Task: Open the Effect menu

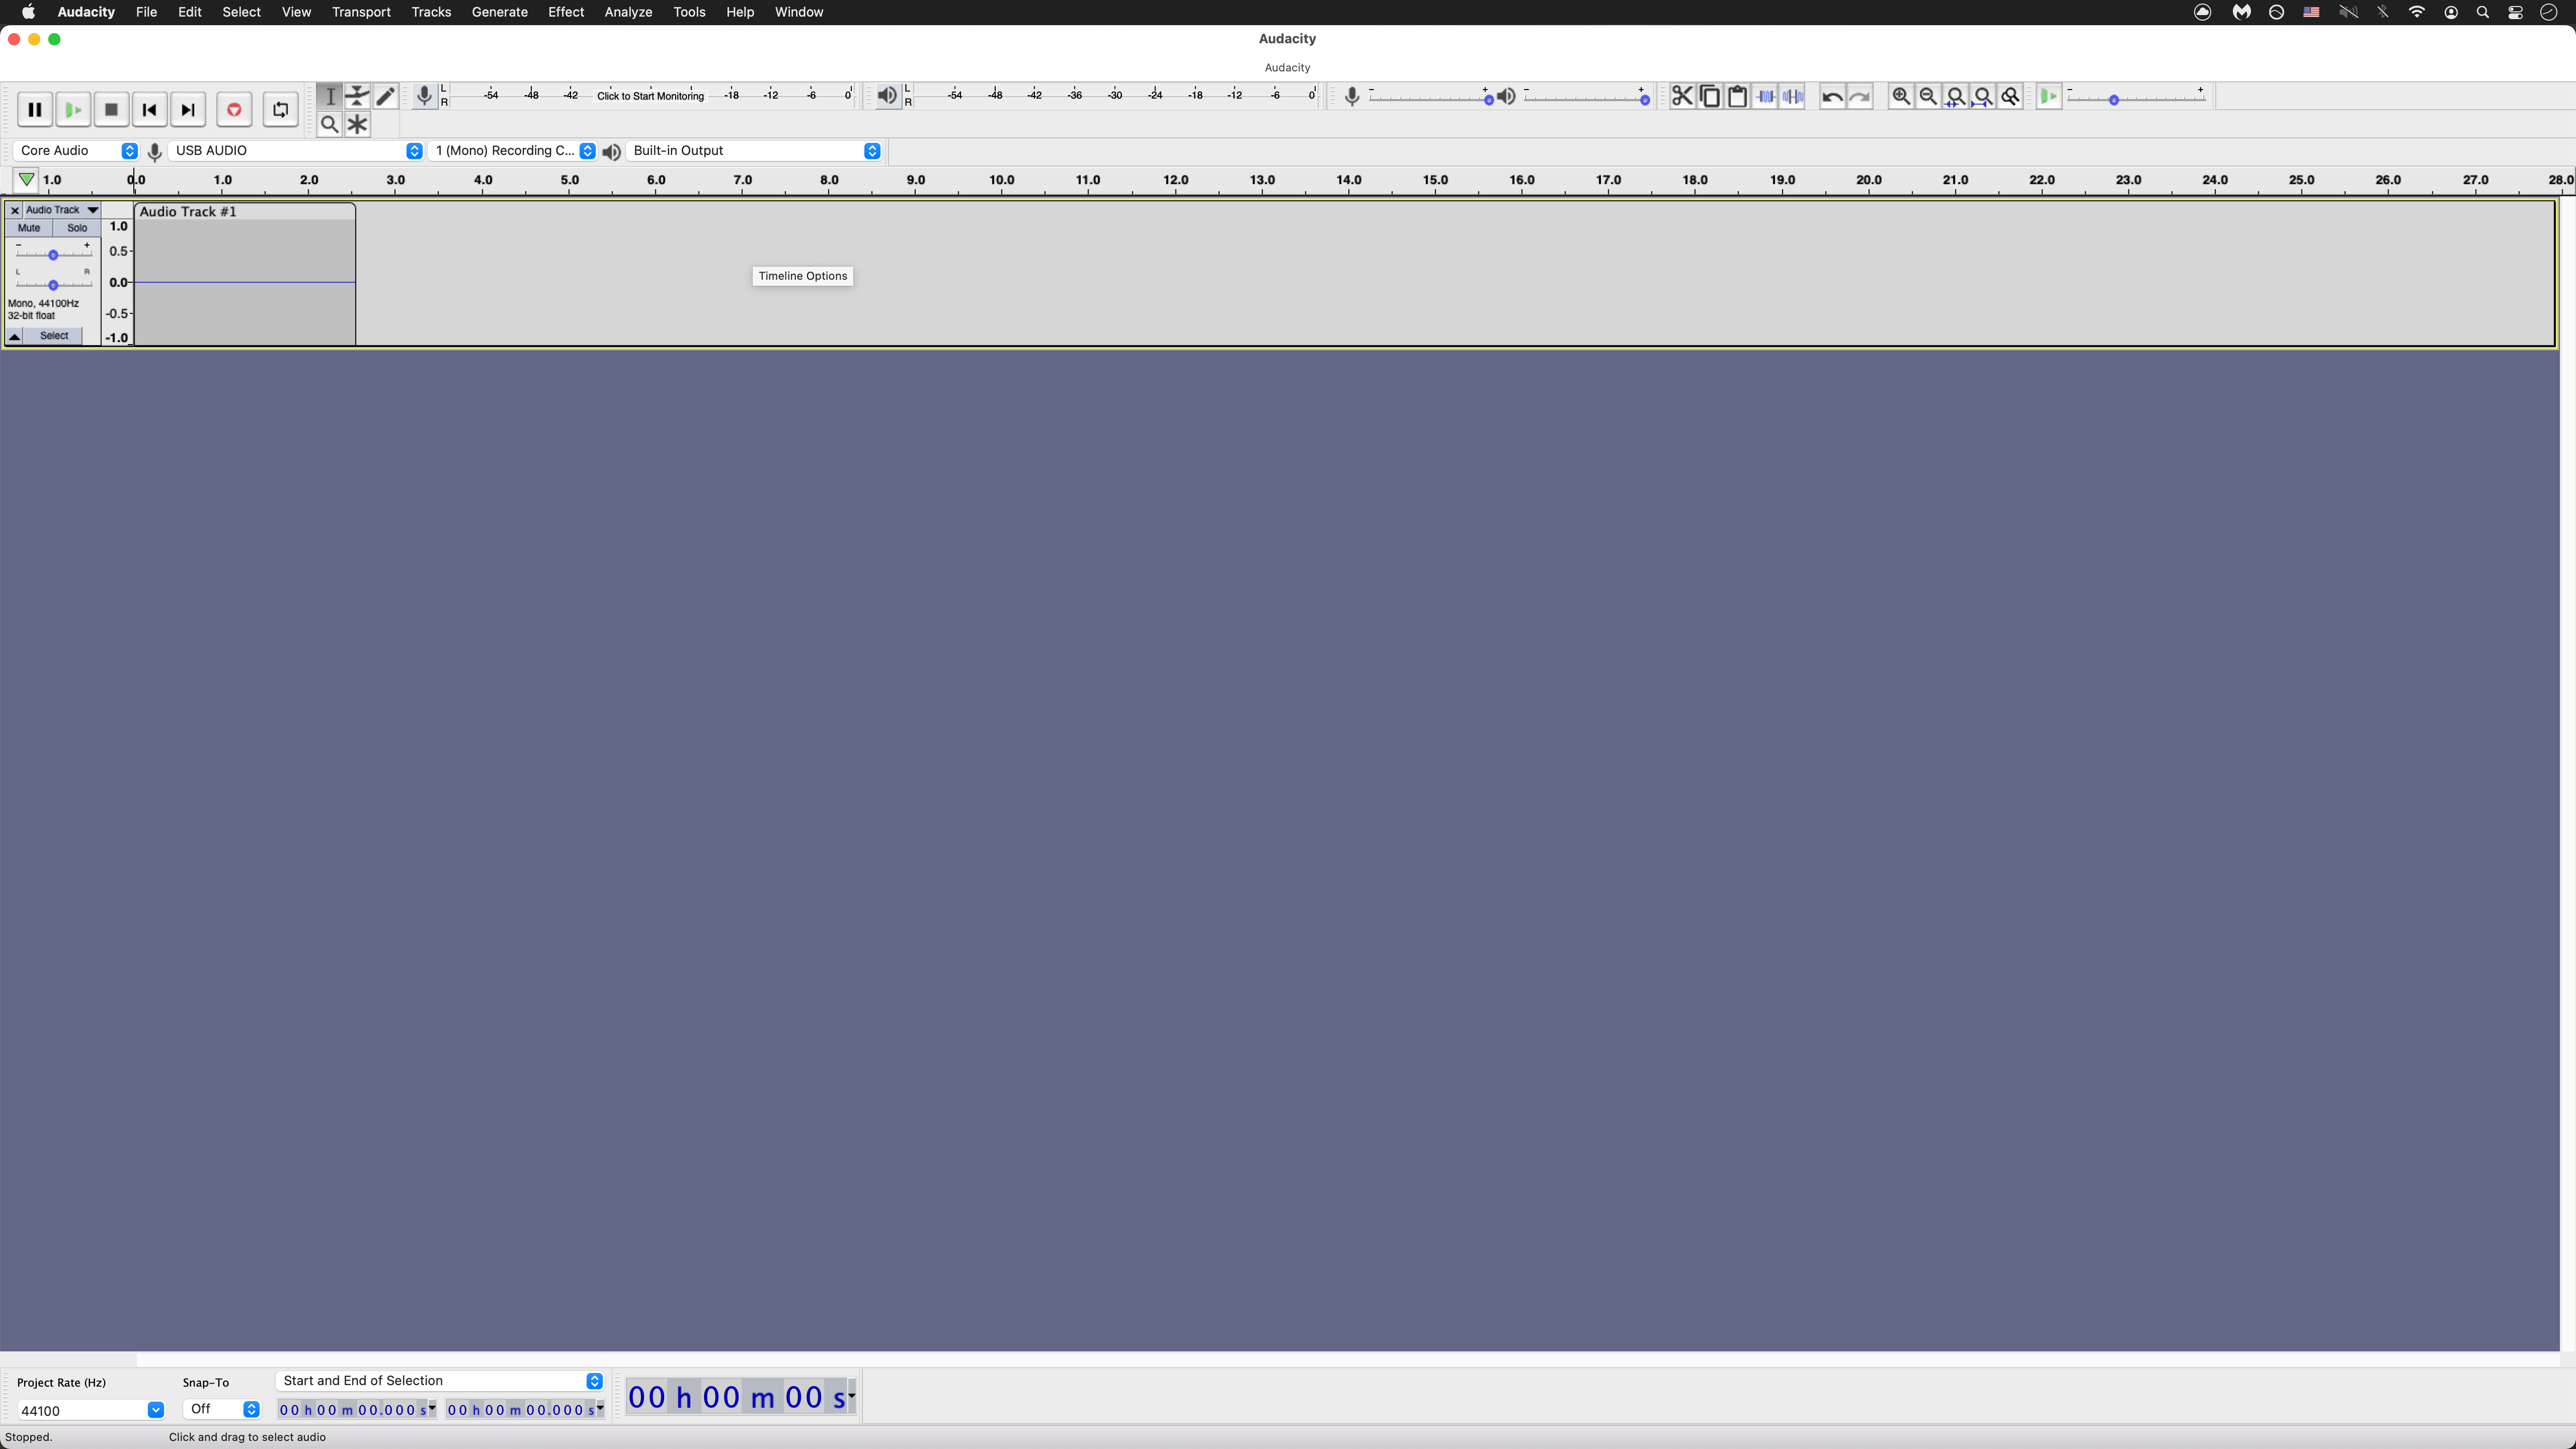Action: [x=566, y=12]
